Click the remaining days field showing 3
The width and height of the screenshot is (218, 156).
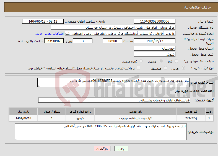[x=83, y=41]
